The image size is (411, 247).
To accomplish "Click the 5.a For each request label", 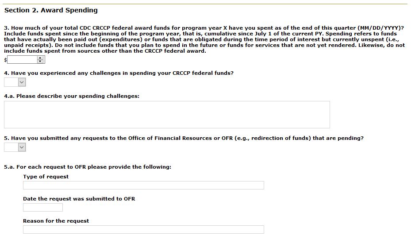I will 88,167.
